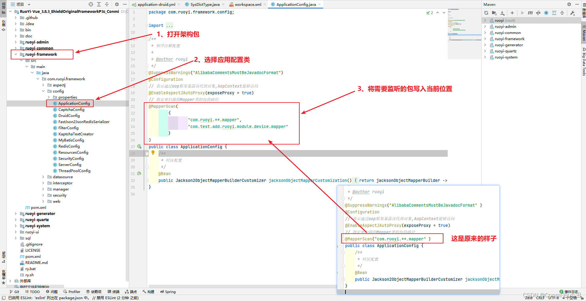The width and height of the screenshot is (586, 301).
Task: Expand the datasource package
Action: 43,177
